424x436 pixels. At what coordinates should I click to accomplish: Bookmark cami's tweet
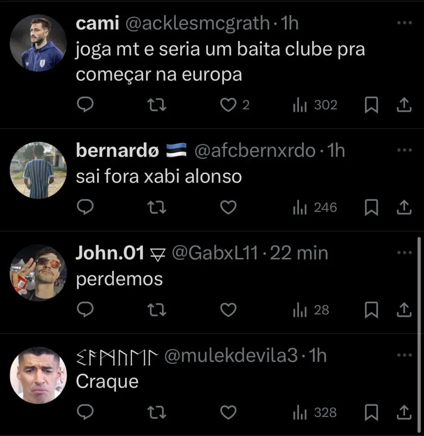pyautogui.click(x=371, y=105)
